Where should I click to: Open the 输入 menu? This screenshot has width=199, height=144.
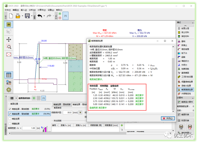coord(24,10)
